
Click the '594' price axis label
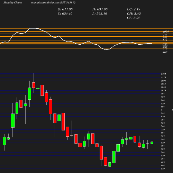click(163, 146)
